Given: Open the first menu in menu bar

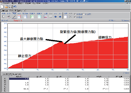Looking at the screenshot, I should [6, 3].
